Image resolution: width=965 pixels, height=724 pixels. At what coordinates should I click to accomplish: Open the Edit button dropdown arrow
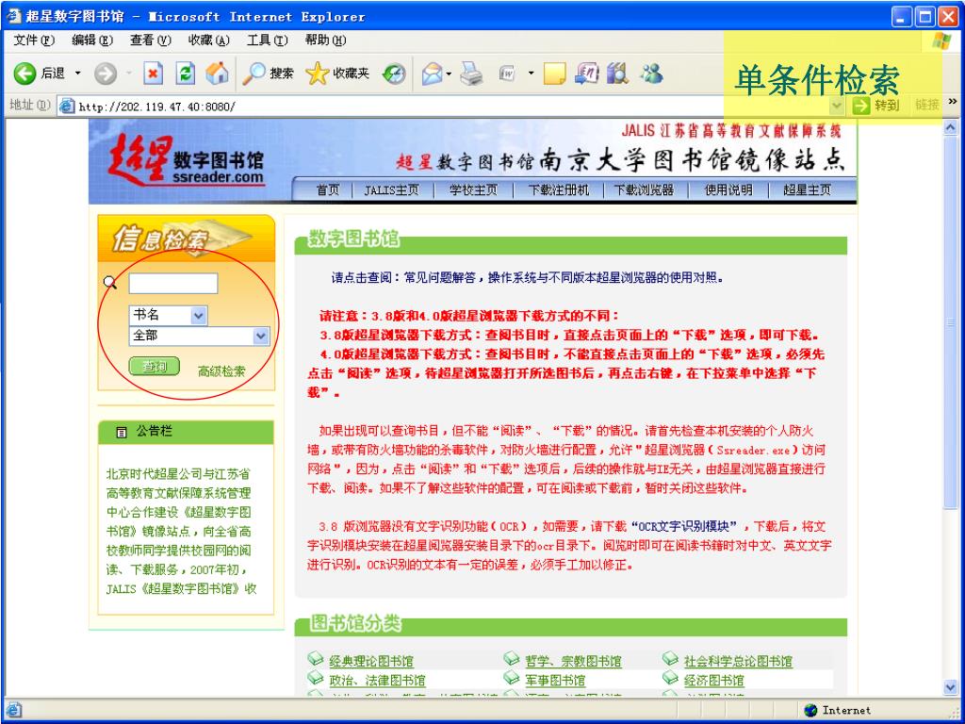[x=531, y=74]
